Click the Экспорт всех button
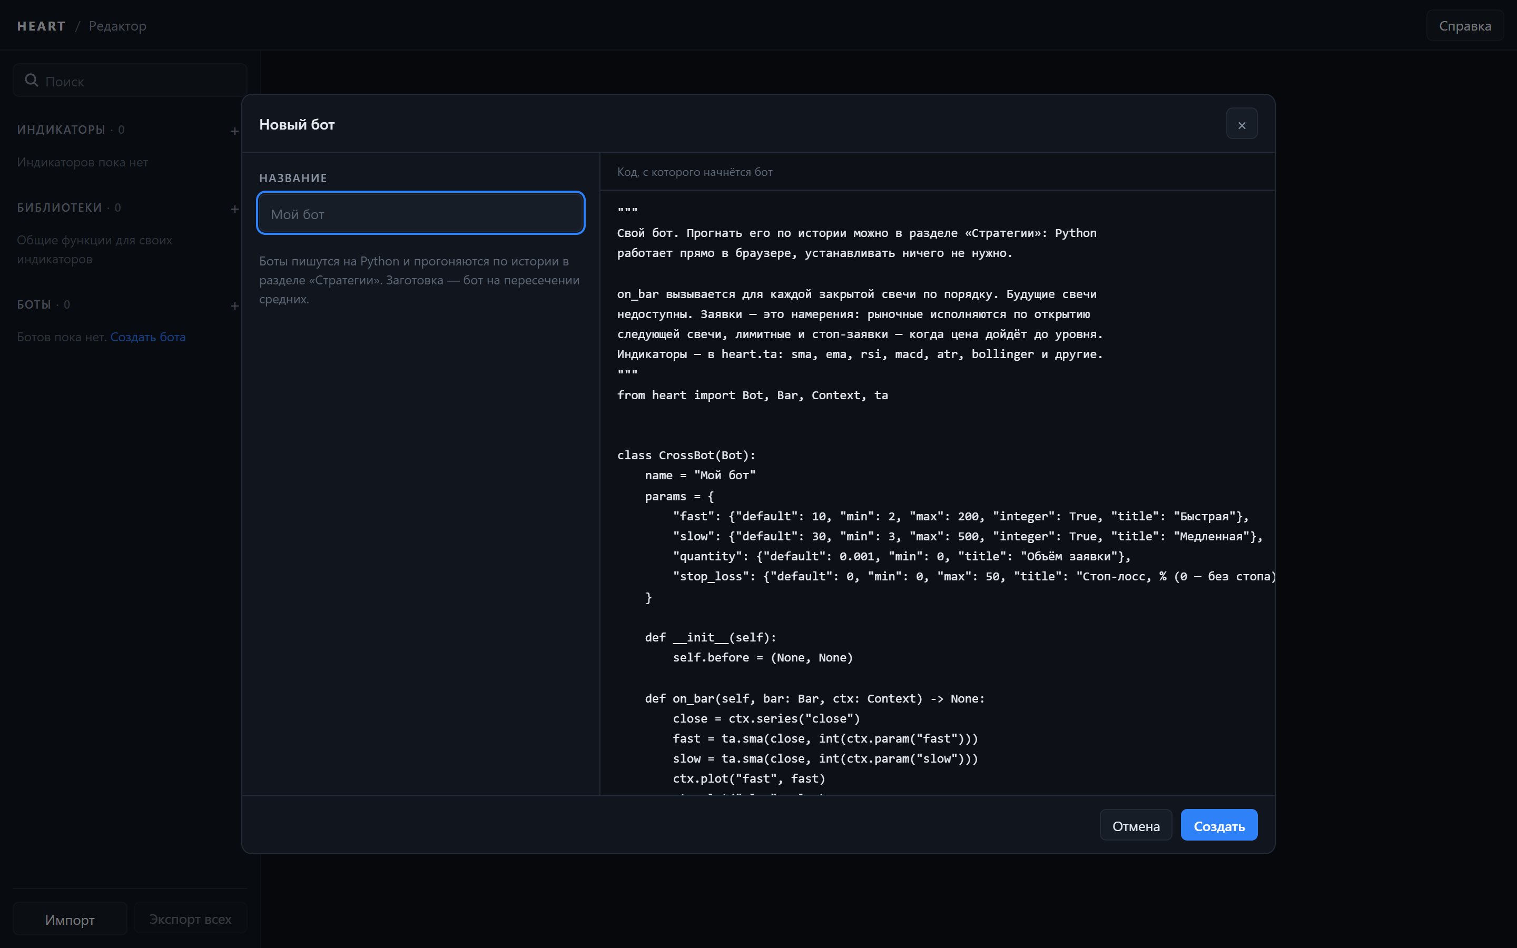 point(190,919)
